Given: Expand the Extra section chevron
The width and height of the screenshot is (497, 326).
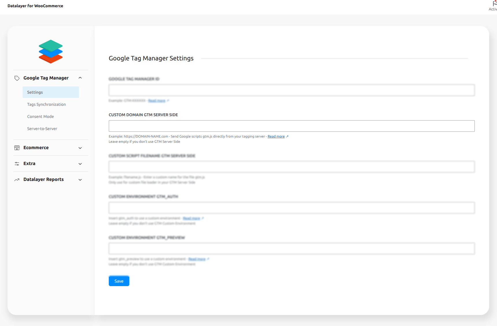Looking at the screenshot, I should tap(80, 164).
